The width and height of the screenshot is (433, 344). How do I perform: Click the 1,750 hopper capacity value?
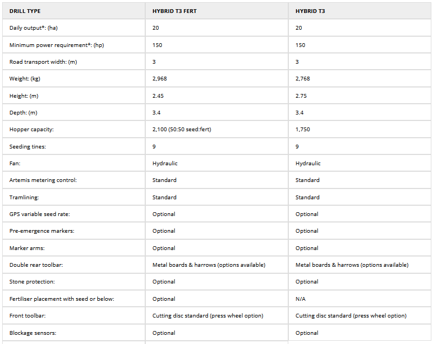pyautogui.click(x=302, y=130)
